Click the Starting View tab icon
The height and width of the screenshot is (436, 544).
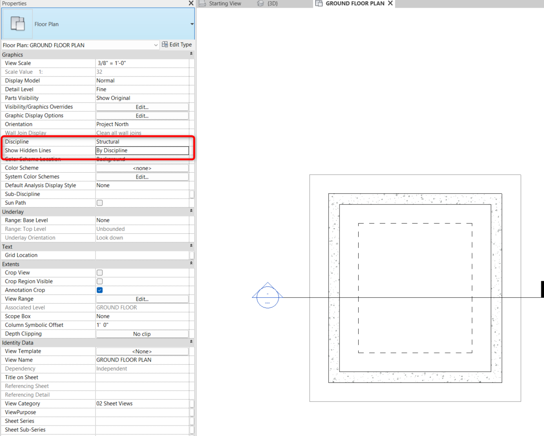coord(203,3)
